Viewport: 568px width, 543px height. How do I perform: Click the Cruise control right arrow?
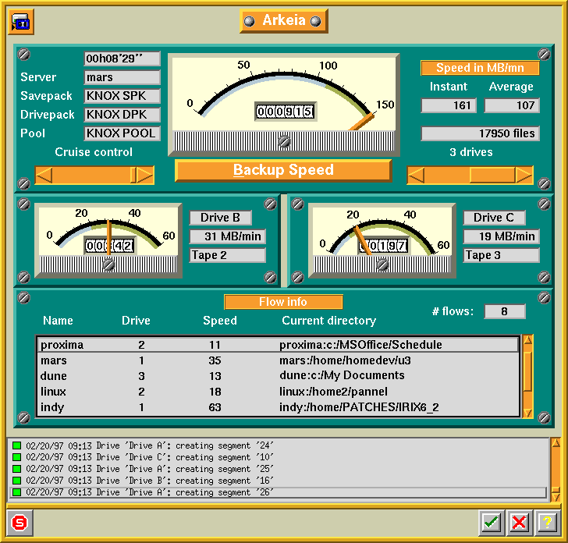(x=145, y=176)
